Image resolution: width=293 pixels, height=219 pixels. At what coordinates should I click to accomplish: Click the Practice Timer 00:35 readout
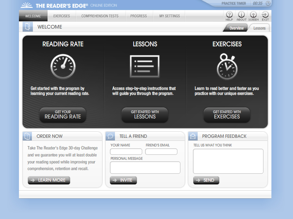[x=257, y=3]
